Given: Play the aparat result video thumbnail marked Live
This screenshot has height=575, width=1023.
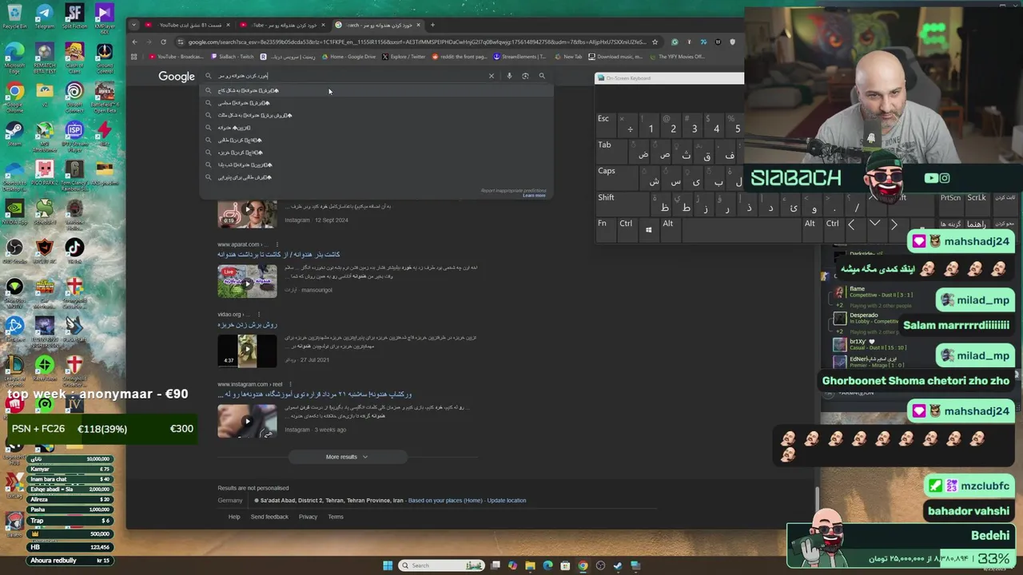Looking at the screenshot, I should pos(247,281).
